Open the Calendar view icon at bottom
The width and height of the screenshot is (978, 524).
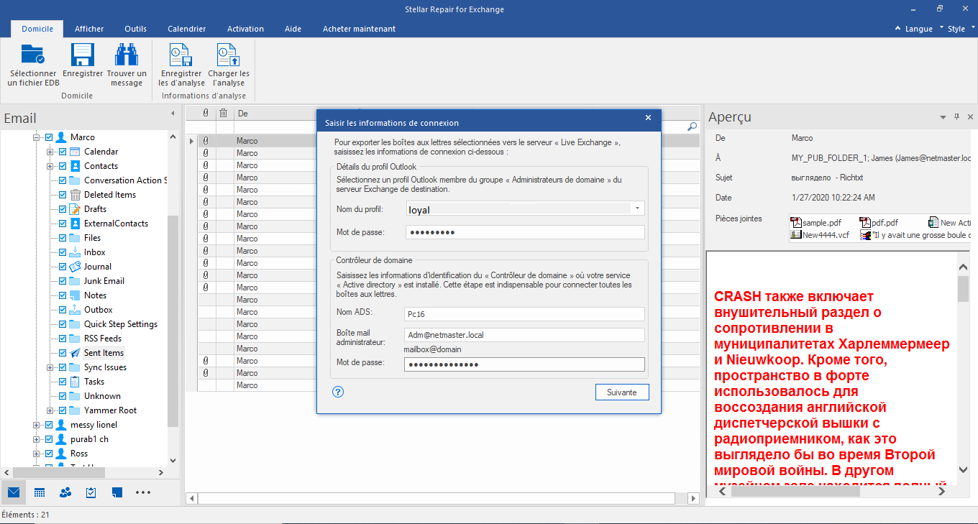point(40,492)
